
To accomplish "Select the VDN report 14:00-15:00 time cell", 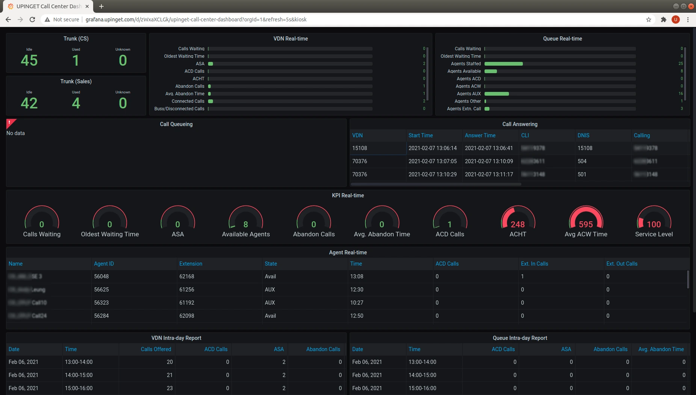I will pyautogui.click(x=91, y=375).
